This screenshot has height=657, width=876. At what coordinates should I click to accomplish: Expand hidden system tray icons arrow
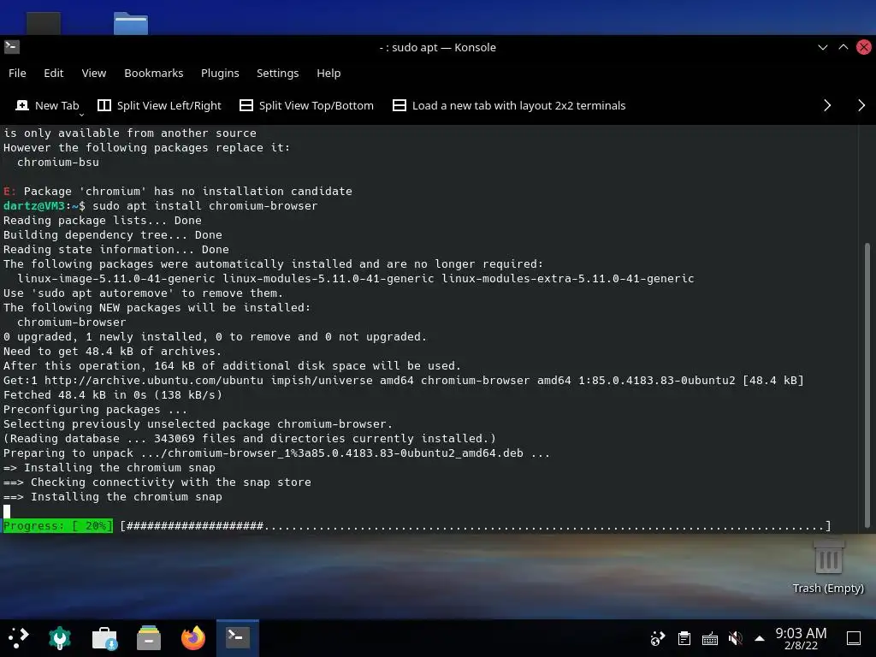tap(760, 638)
